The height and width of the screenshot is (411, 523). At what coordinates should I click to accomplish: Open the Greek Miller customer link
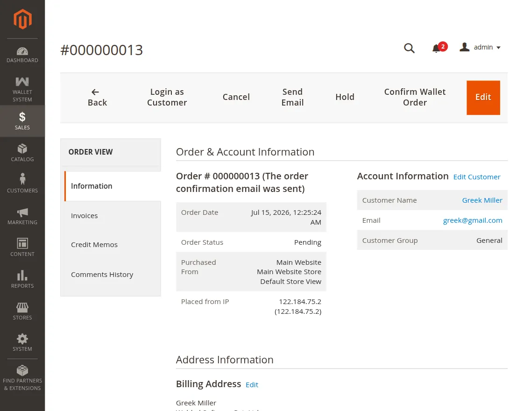(482, 200)
